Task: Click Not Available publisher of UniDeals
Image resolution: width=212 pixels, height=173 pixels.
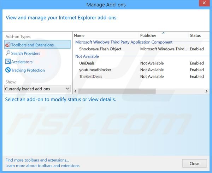Action: [152, 63]
